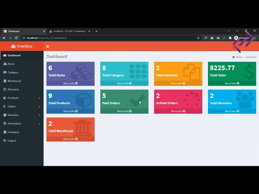This screenshot has width=259, height=194.
Task: Close the localhost 127.0.0.1 browser tab
Action: [89, 32]
